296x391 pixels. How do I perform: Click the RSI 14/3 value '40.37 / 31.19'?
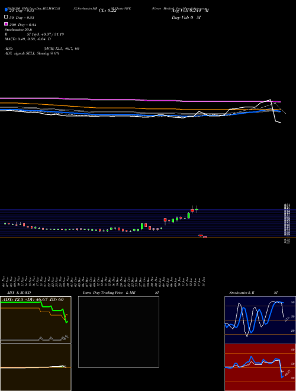[x=52, y=34]
